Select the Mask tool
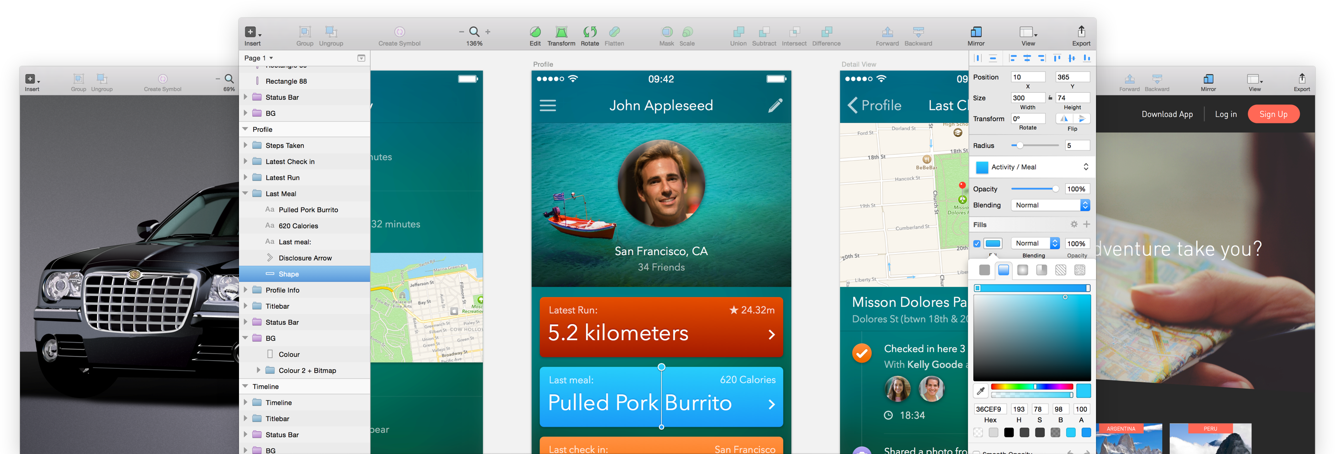1335x454 pixels. 667,32
